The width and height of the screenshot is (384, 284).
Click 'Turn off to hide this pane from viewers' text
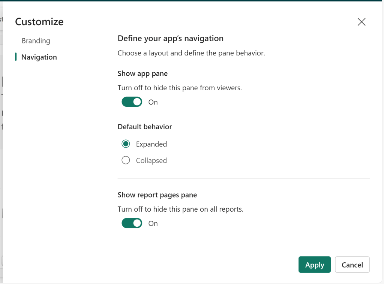coord(180,88)
